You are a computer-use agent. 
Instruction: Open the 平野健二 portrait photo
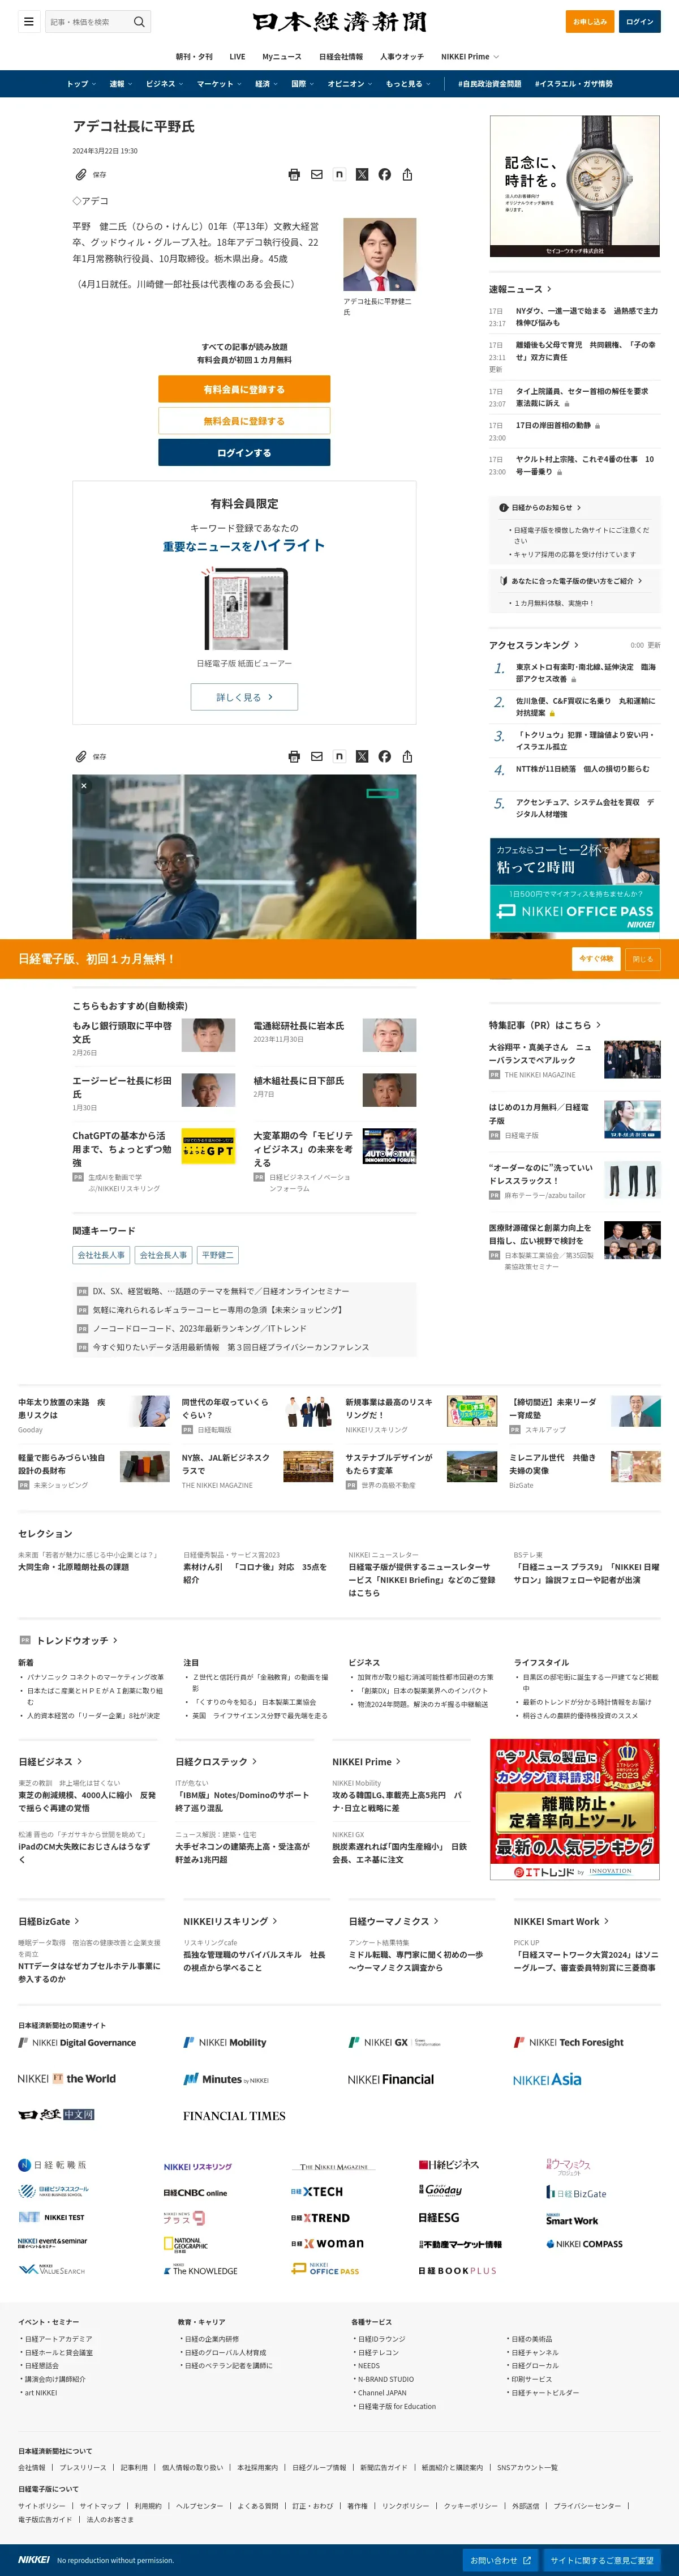coord(380,255)
